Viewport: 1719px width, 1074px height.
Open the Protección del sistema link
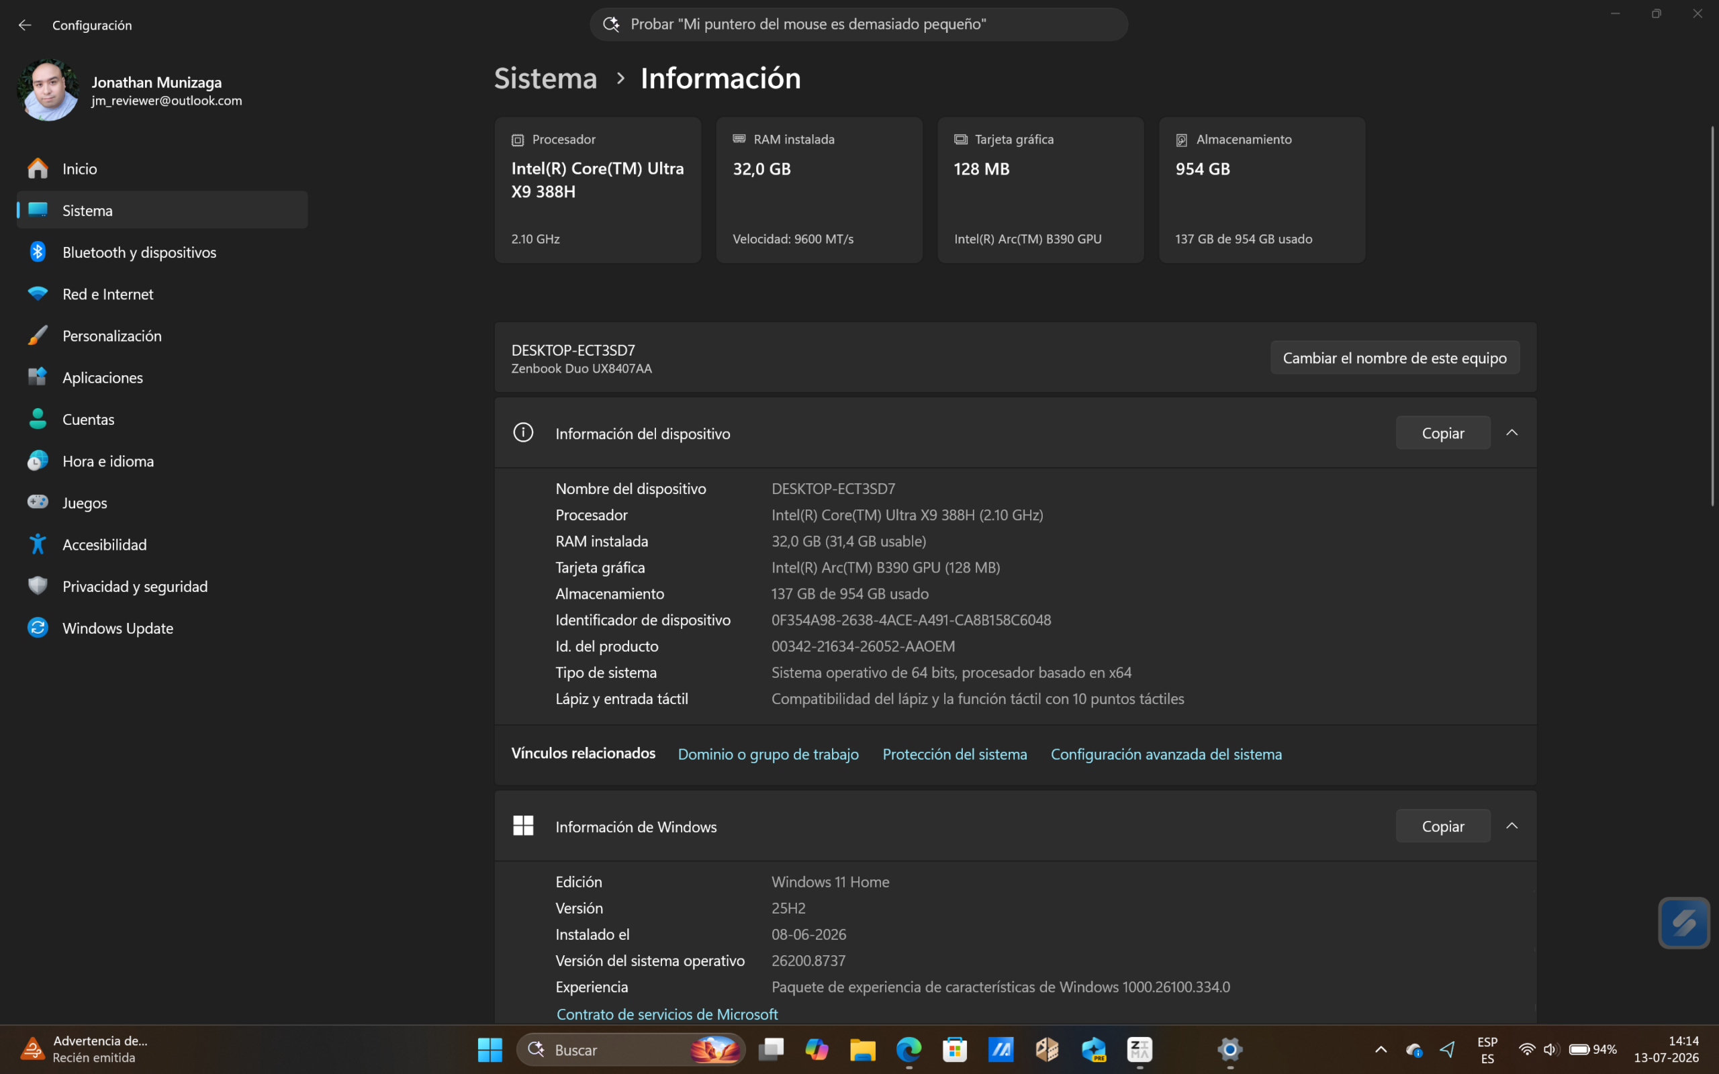click(955, 754)
